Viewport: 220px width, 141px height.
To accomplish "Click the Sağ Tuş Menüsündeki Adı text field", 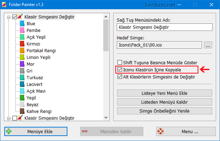I will pos(165,27).
